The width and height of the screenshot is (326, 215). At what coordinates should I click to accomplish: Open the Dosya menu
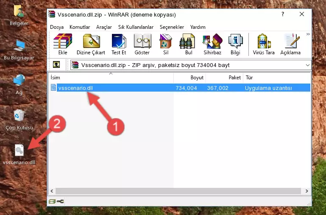tap(57, 27)
